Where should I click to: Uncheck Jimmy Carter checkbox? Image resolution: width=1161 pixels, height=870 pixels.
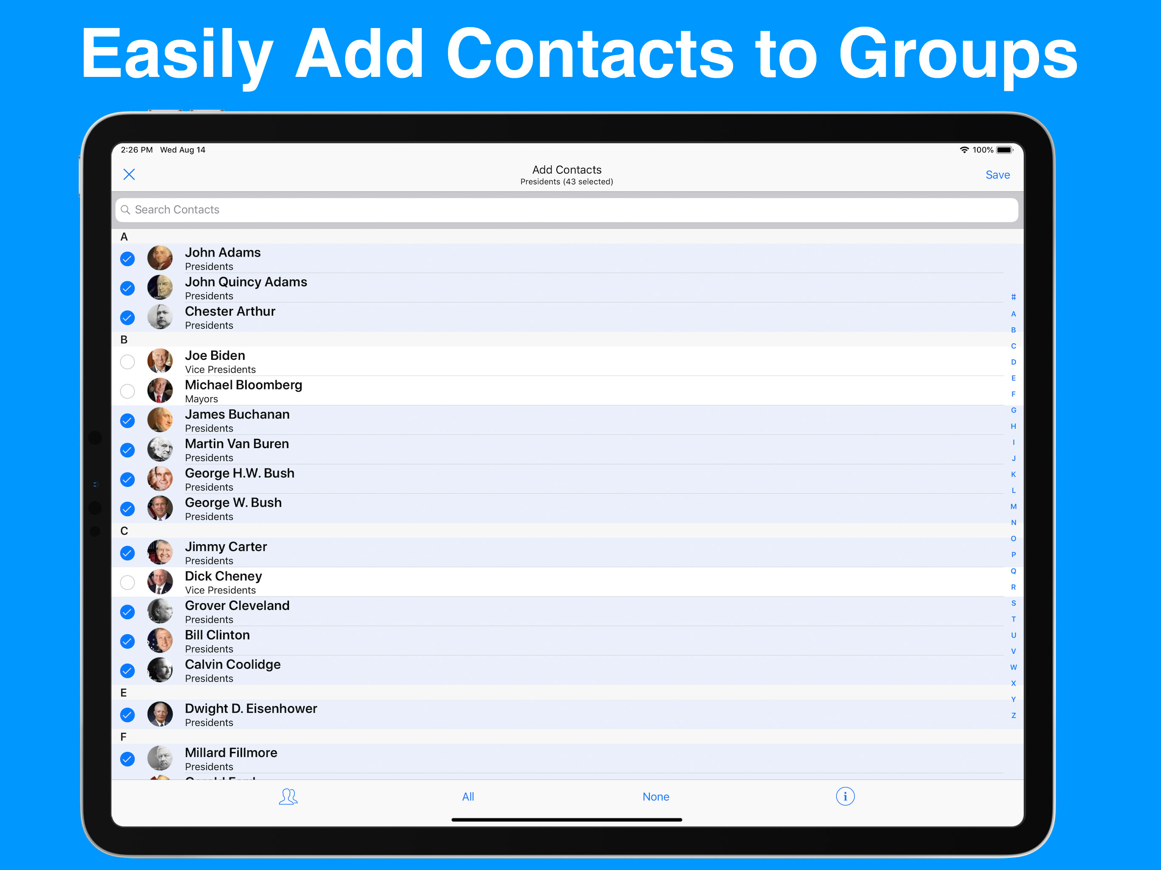click(x=127, y=553)
